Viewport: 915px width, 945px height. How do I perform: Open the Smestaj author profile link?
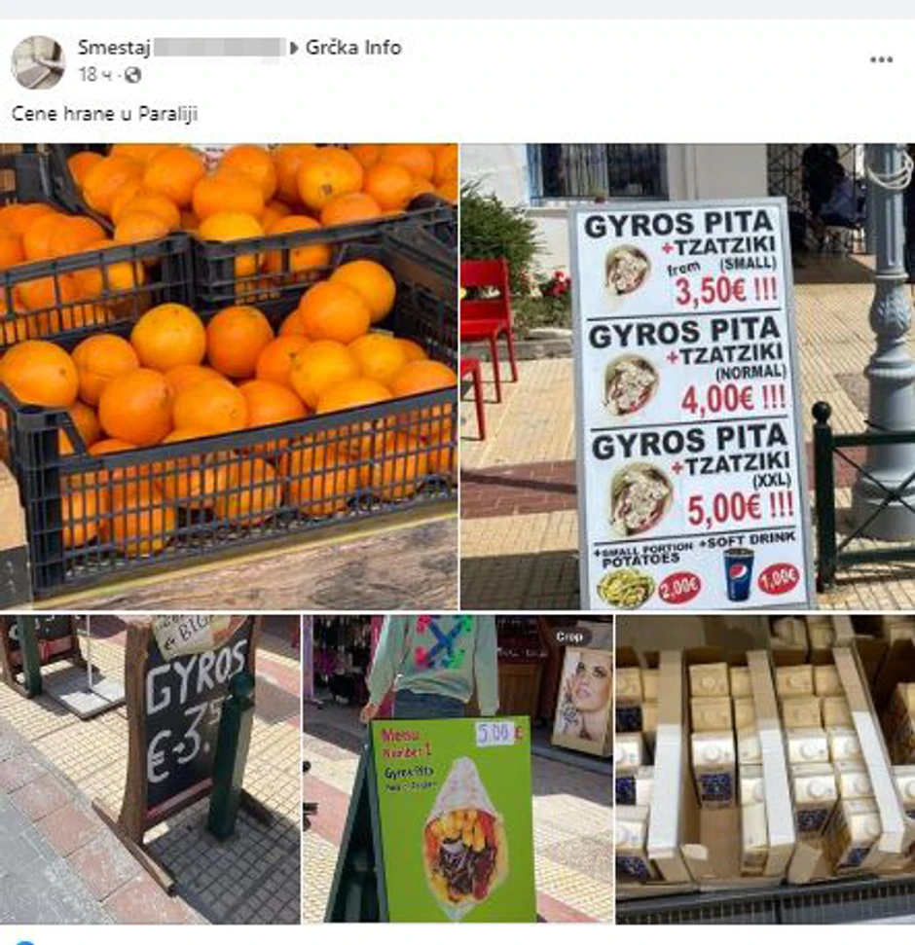click(x=114, y=48)
